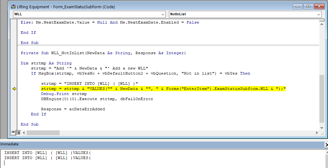The height and width of the screenshot is (168, 328).
Task: Click the split bar handle above scrollbar
Action: click(322, 20)
